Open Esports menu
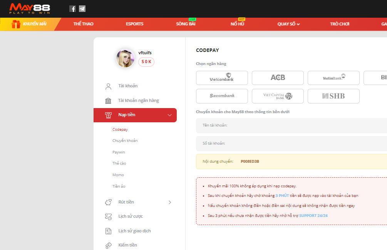Viewport: 387px width, 250px height. pyautogui.click(x=134, y=24)
